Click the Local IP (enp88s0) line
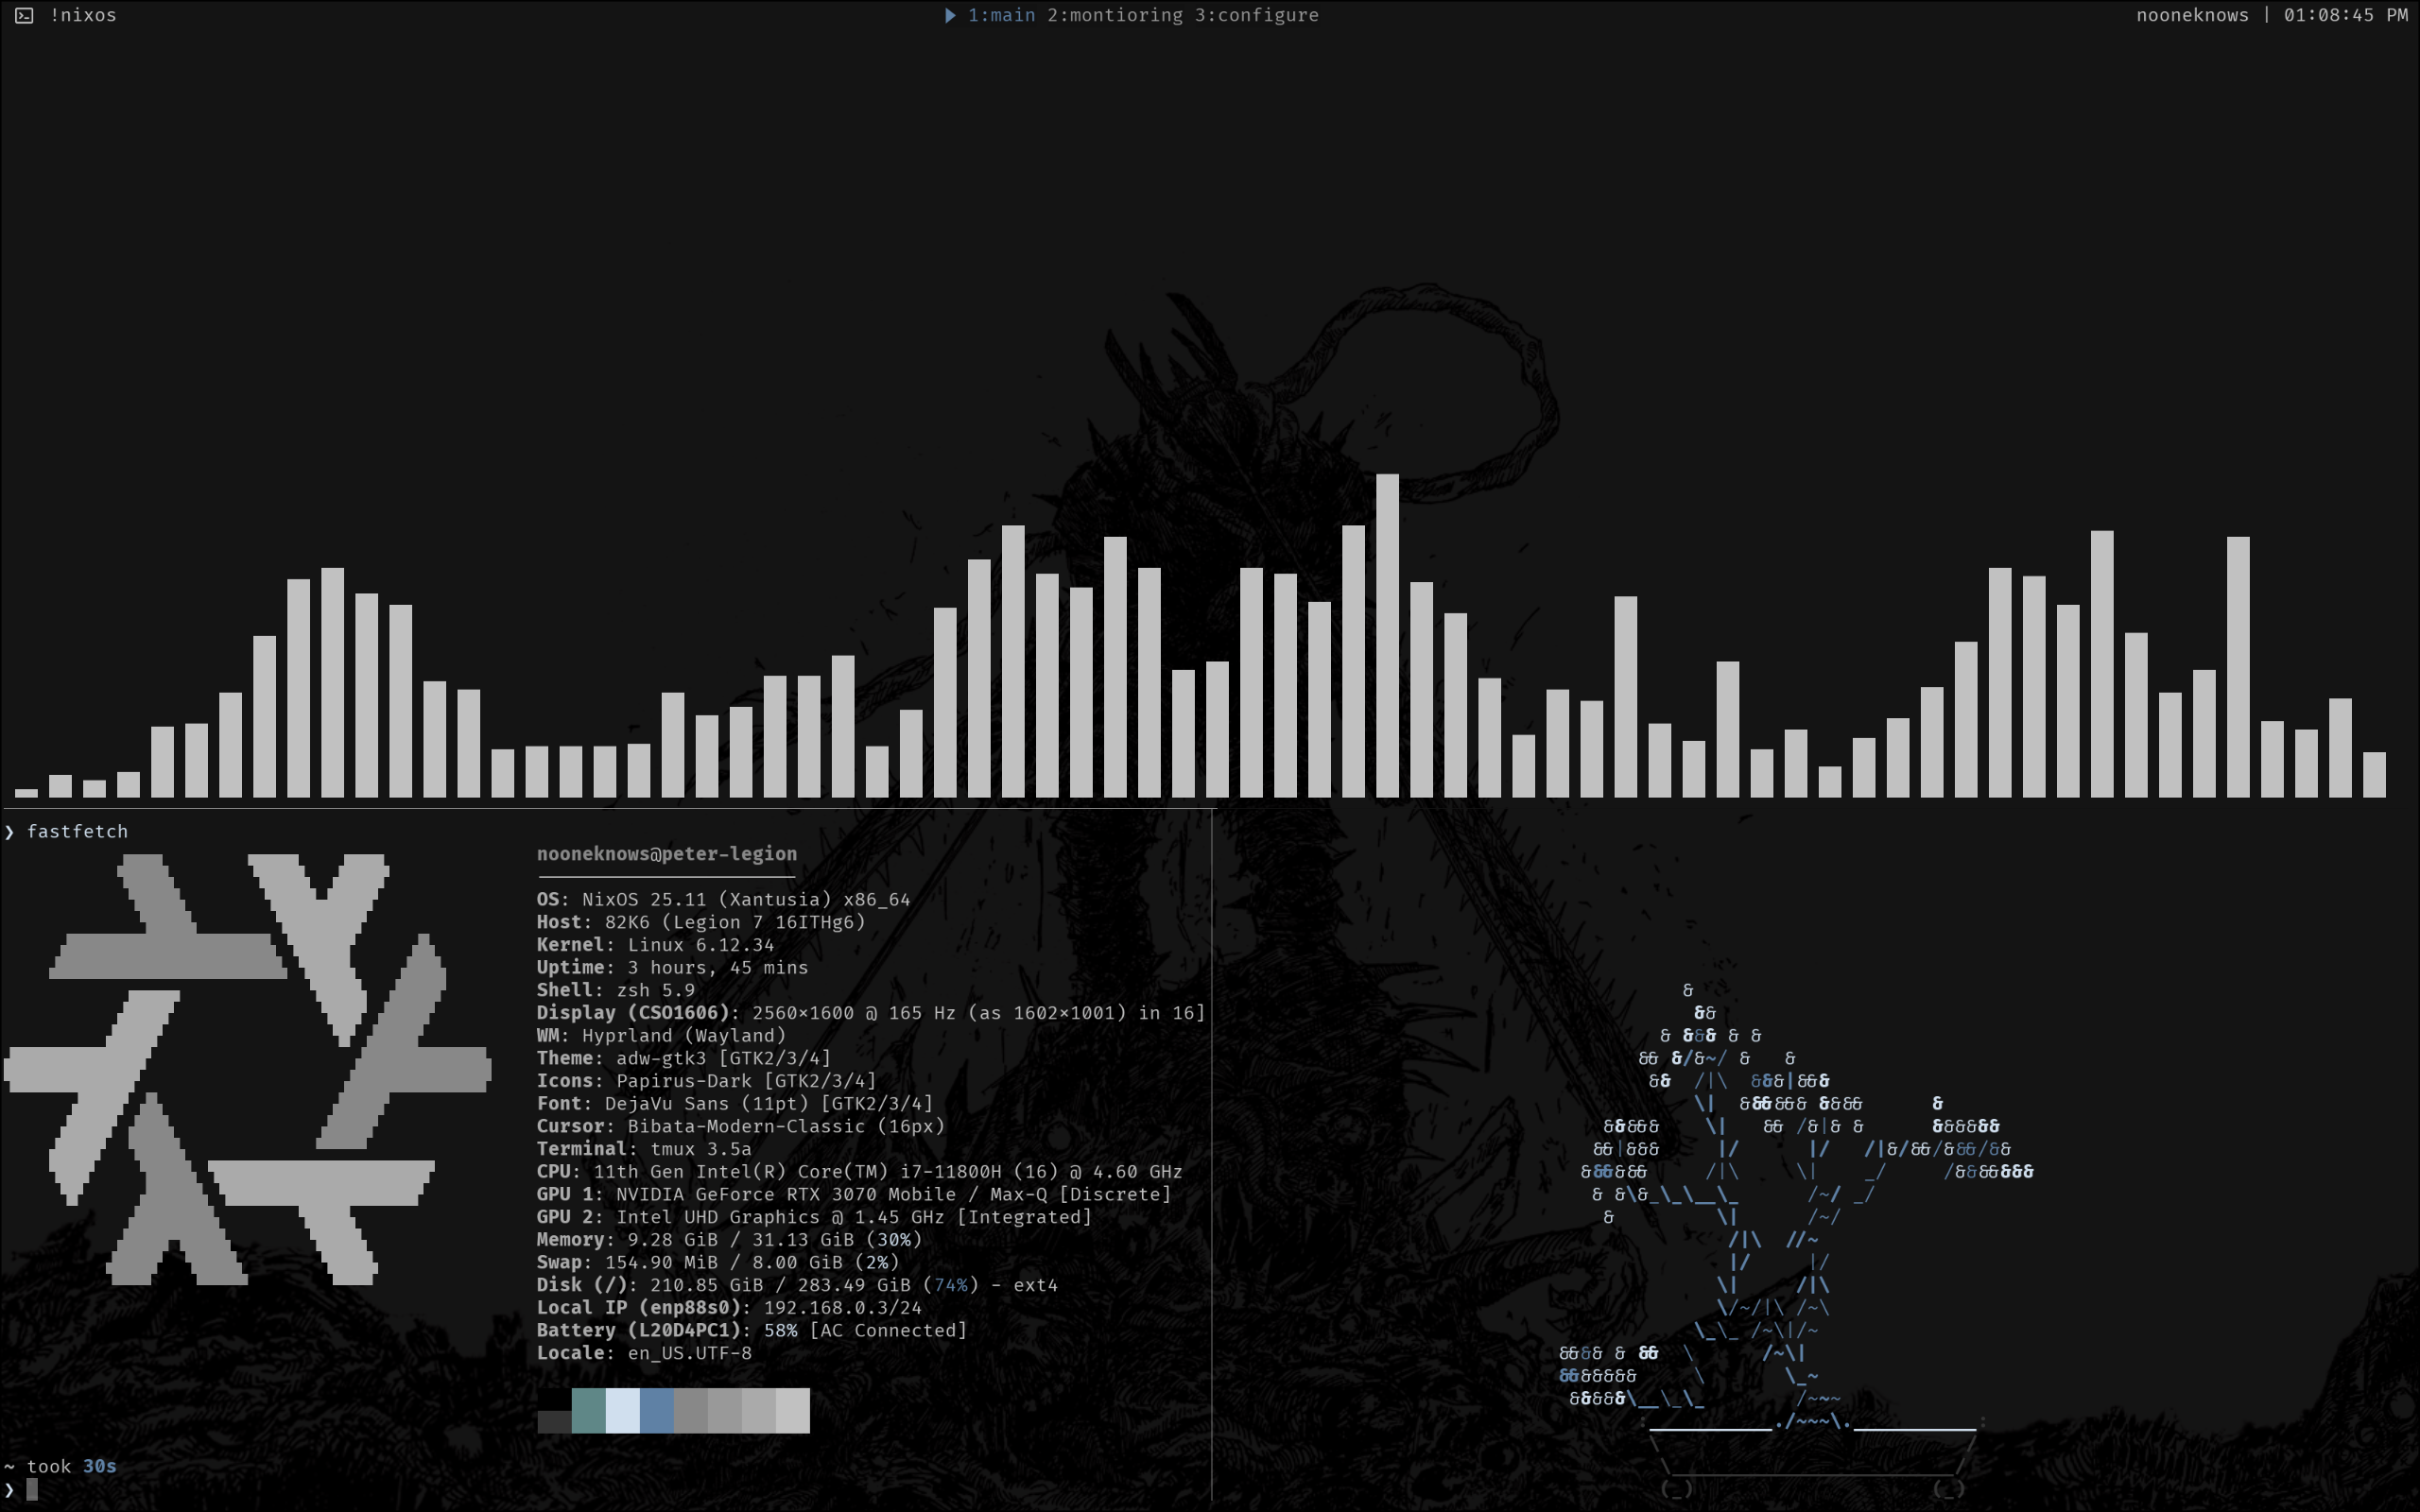The width and height of the screenshot is (2420, 1512). [729, 1307]
